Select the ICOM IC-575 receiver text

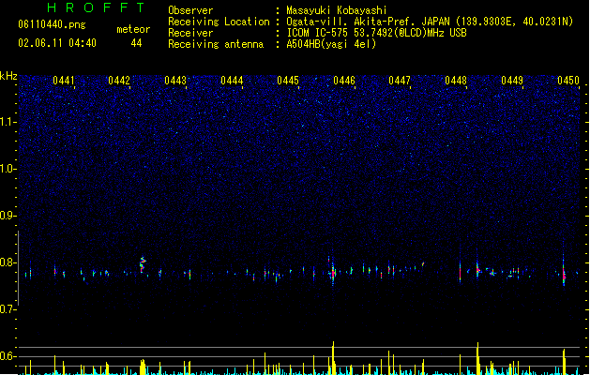click(376, 33)
